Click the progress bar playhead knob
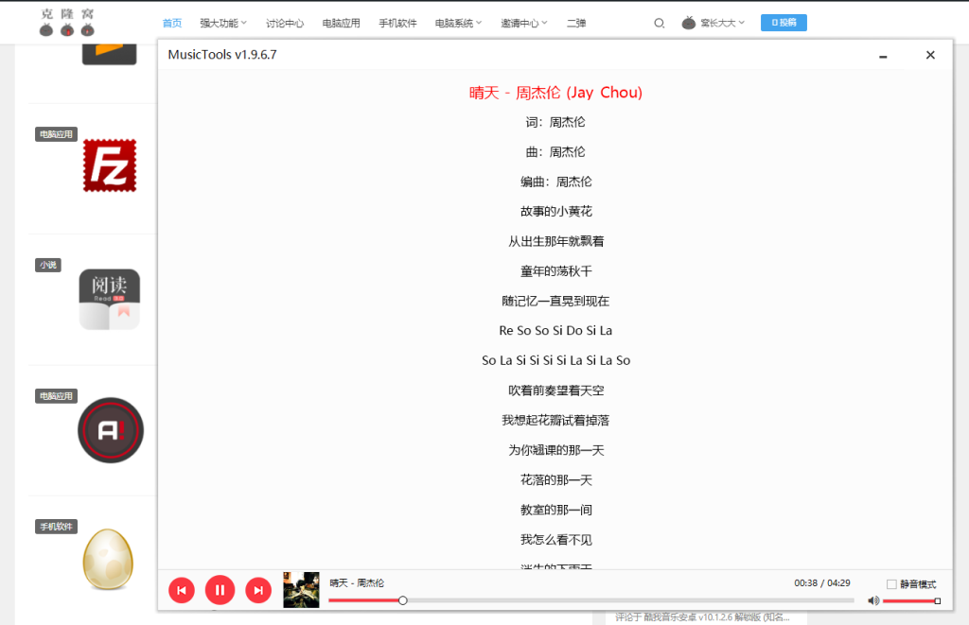969x625 pixels. coord(403,600)
